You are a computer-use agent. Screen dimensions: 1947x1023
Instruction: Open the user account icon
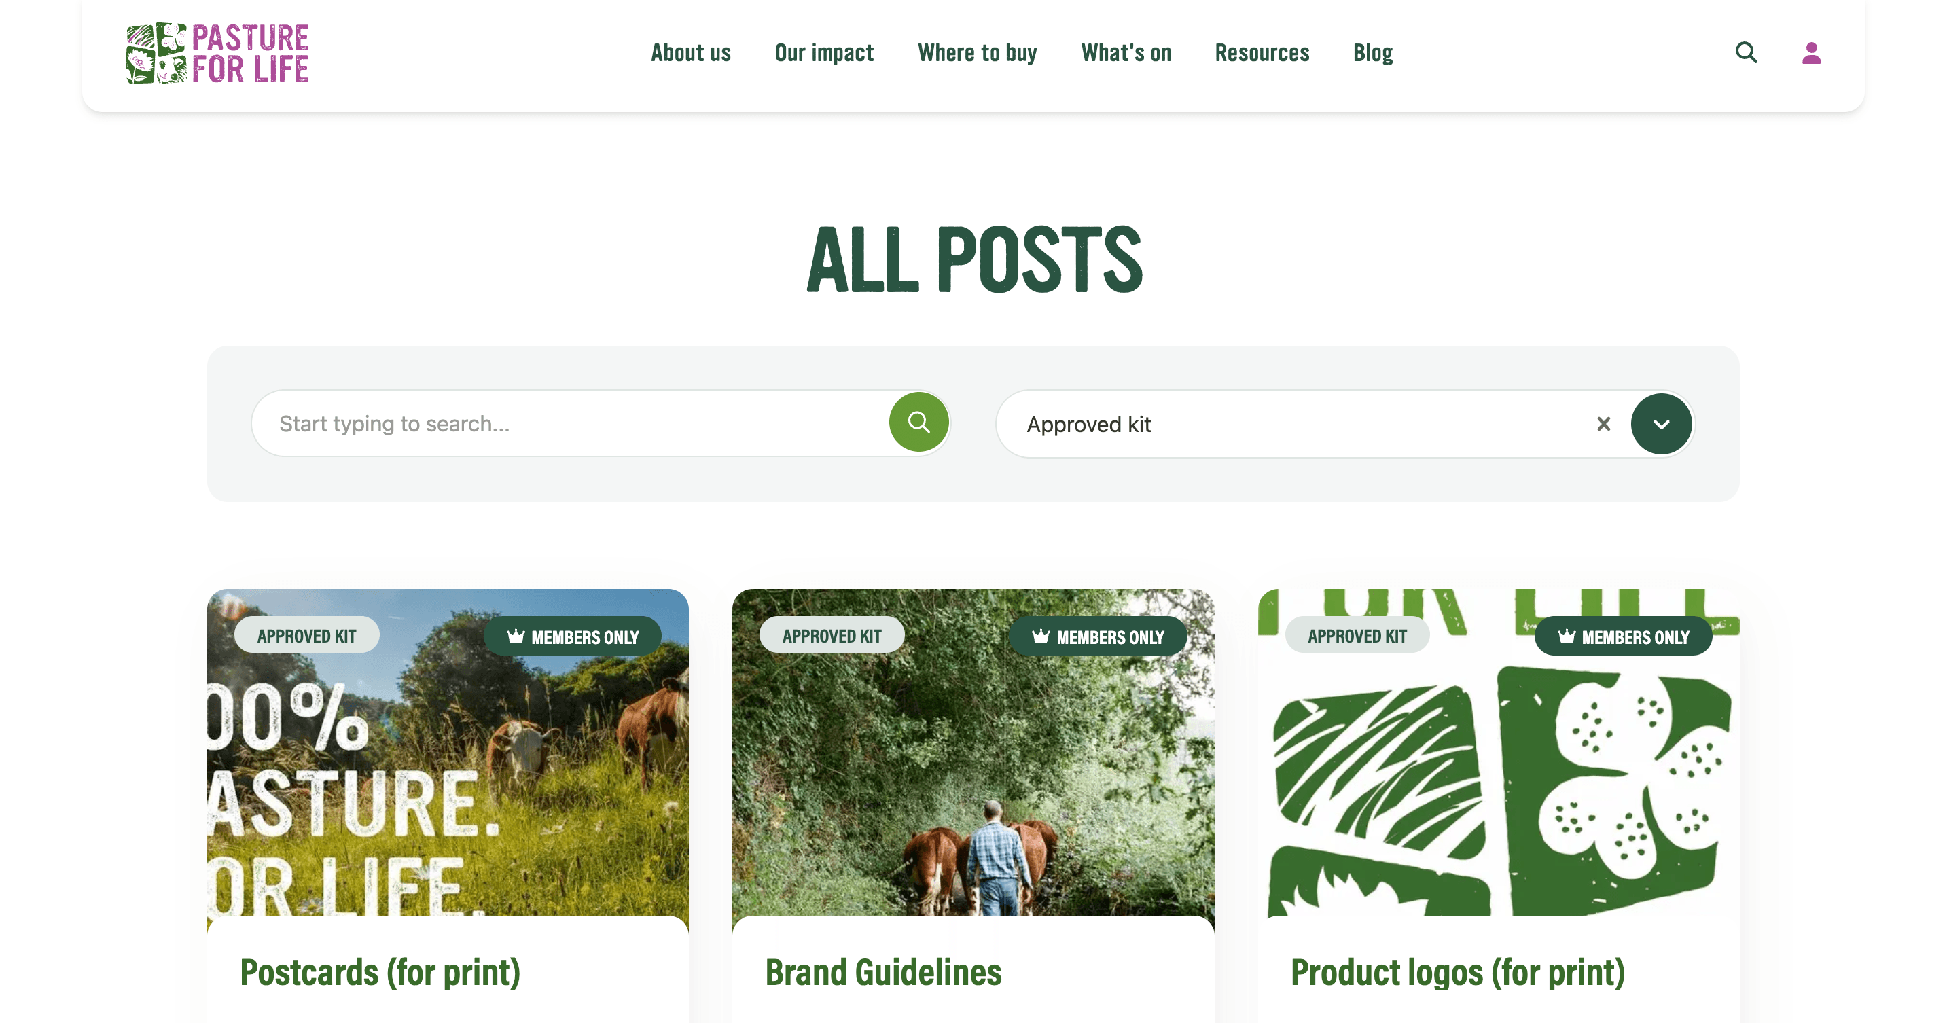1812,53
